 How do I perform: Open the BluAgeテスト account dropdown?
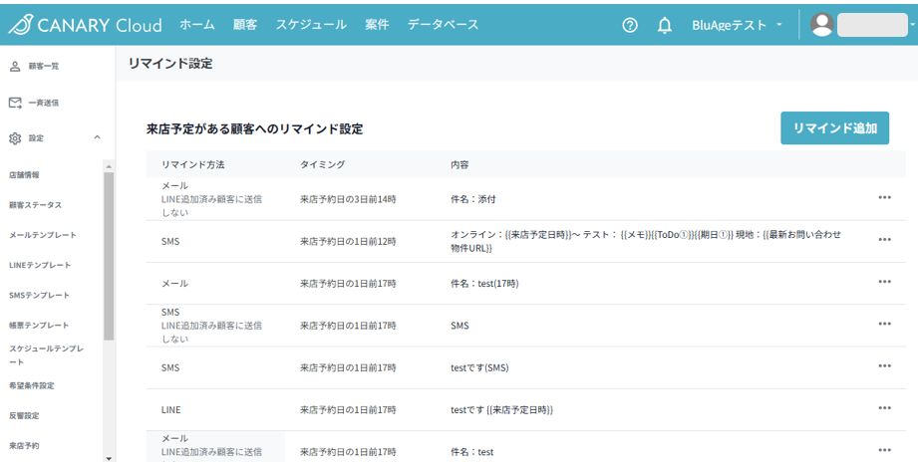click(738, 25)
